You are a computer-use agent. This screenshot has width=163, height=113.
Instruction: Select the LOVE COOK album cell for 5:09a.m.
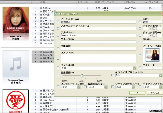[136, 8]
